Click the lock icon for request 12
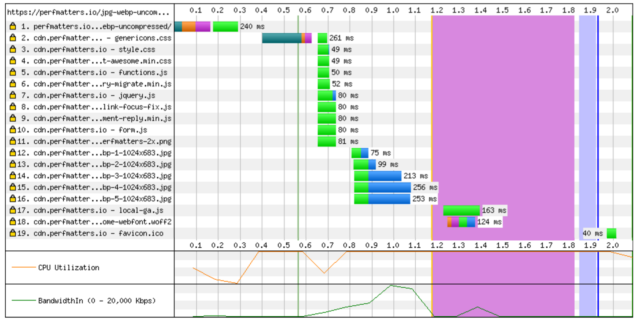Screen dimensions: 636x321 pos(13,153)
